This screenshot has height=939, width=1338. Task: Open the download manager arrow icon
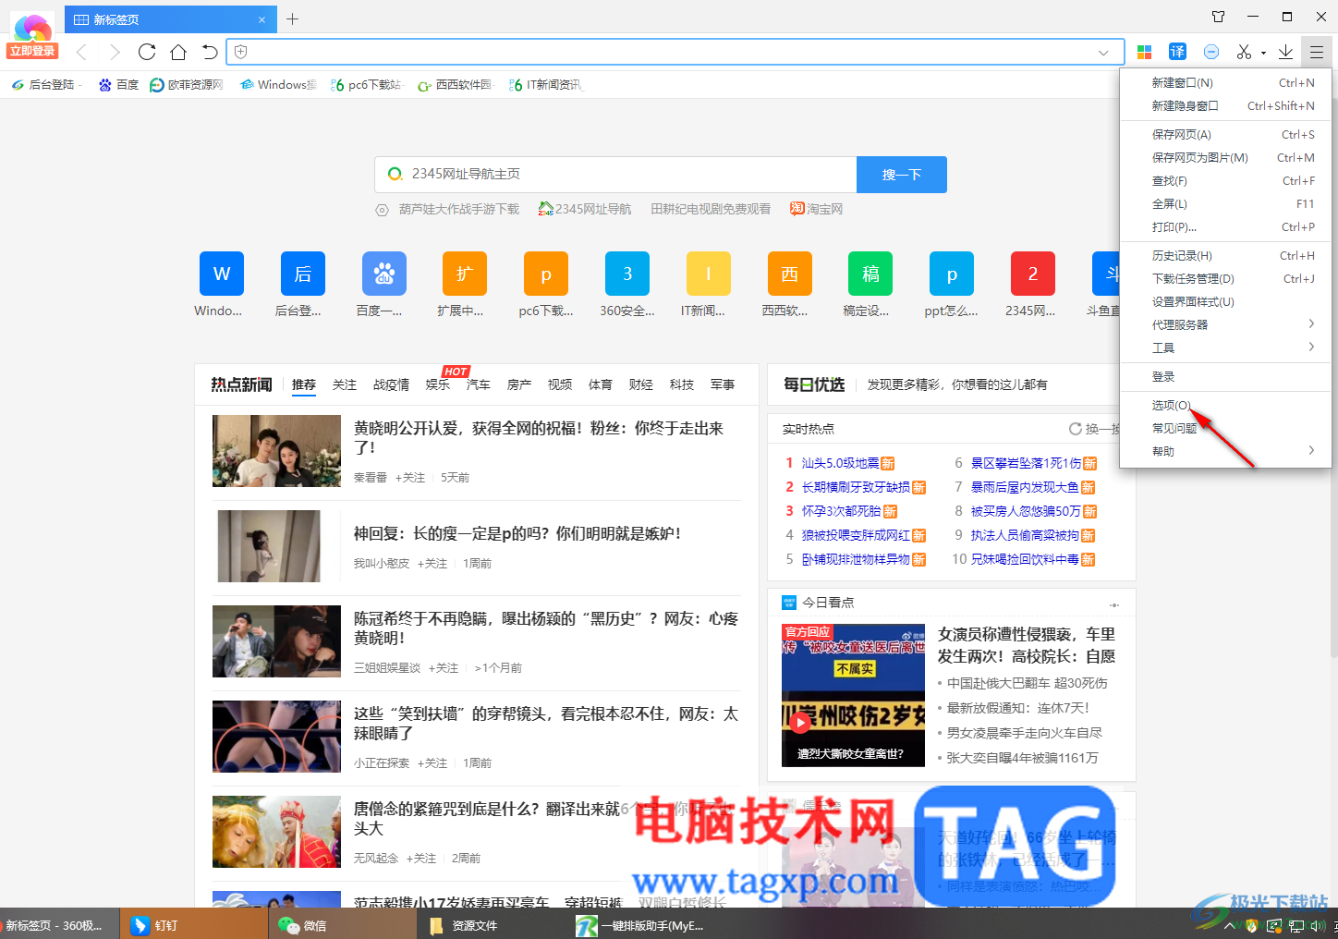1285,52
